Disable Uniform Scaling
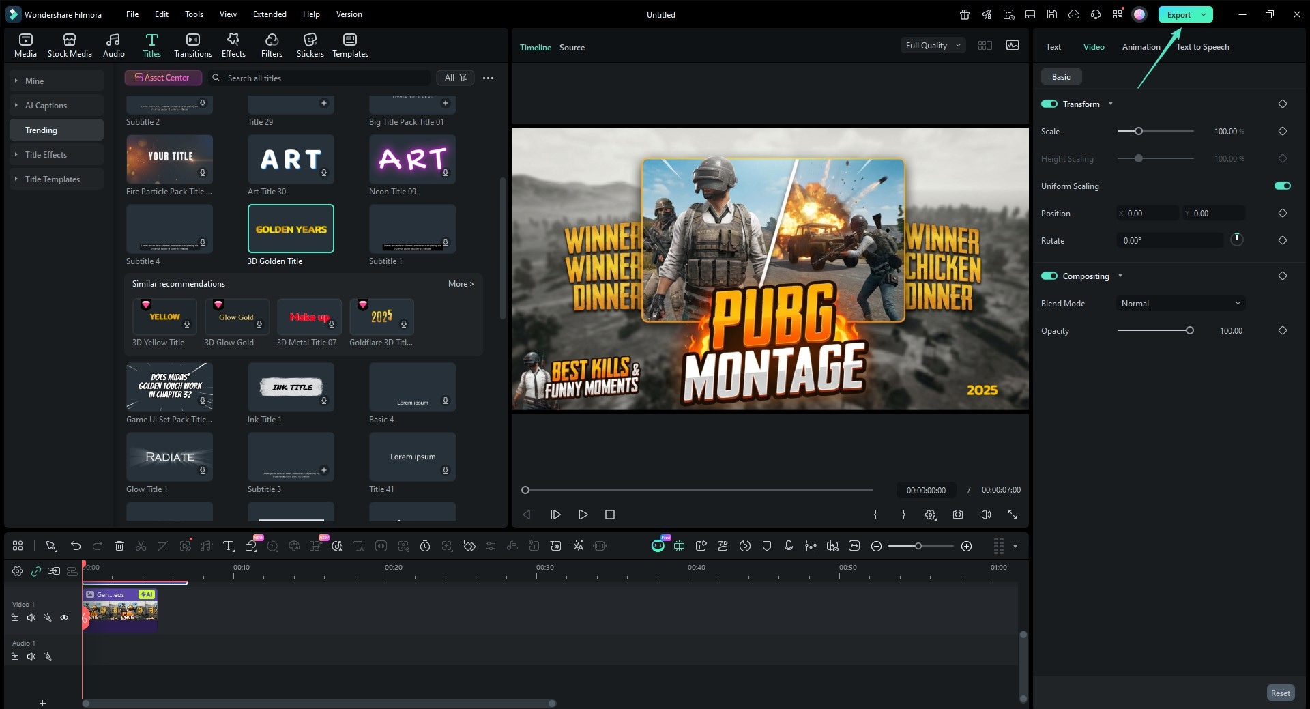Image resolution: width=1310 pixels, height=709 pixels. [x=1282, y=186]
